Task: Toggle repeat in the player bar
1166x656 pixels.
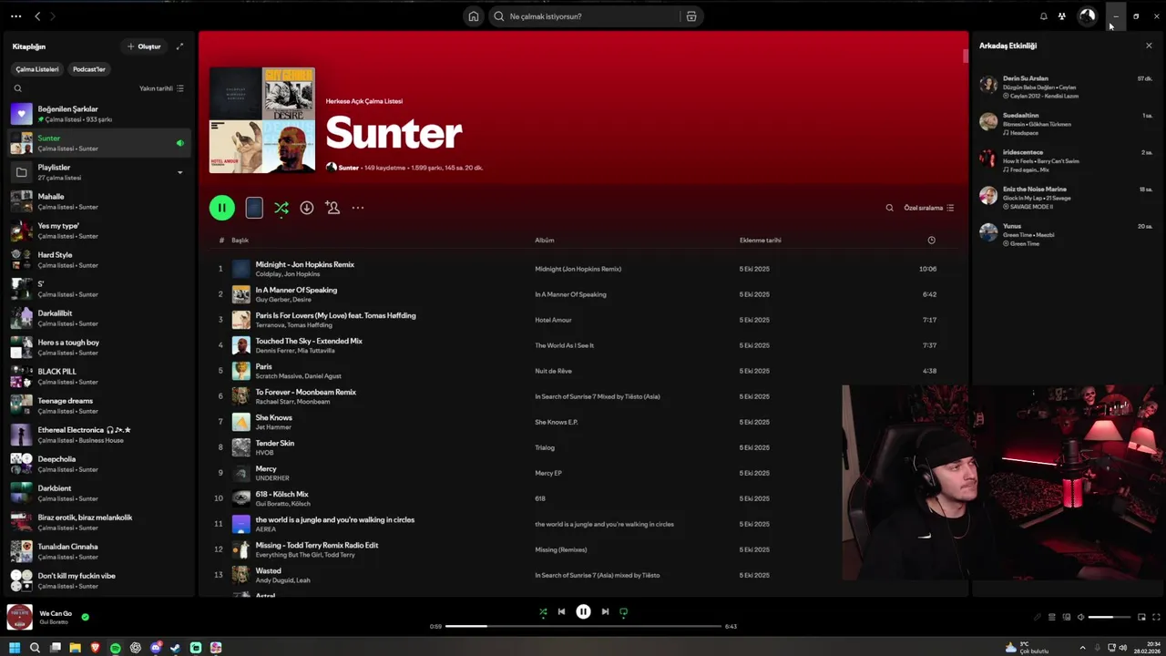Action: pos(623,612)
